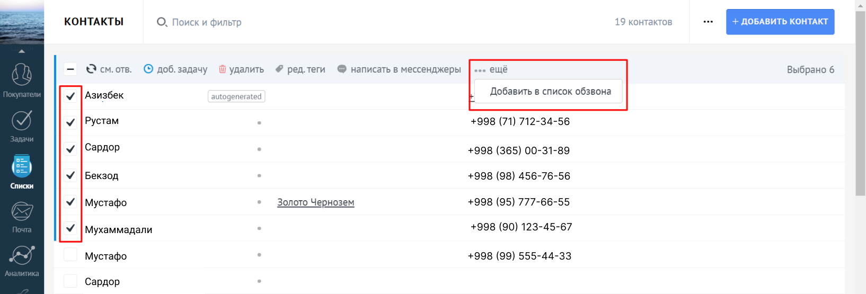Open the Аналитика chart icon

point(22,256)
